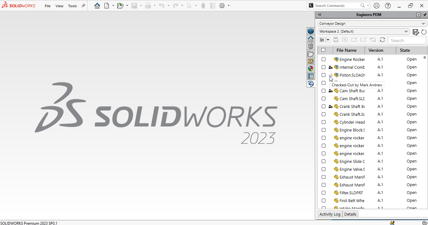
Task: Click the pushpin on Enginero PDM panel
Action: click(425, 15)
